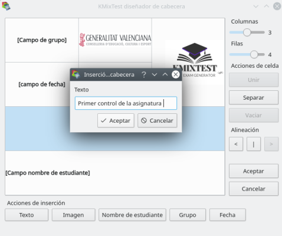
Task: Maximize the insertion dialog with up chevron
Action: pyautogui.click(x=165, y=74)
